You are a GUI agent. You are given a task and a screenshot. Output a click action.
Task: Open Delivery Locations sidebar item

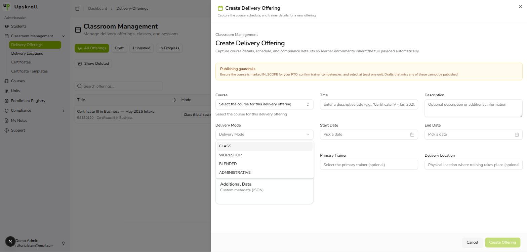pos(27,53)
